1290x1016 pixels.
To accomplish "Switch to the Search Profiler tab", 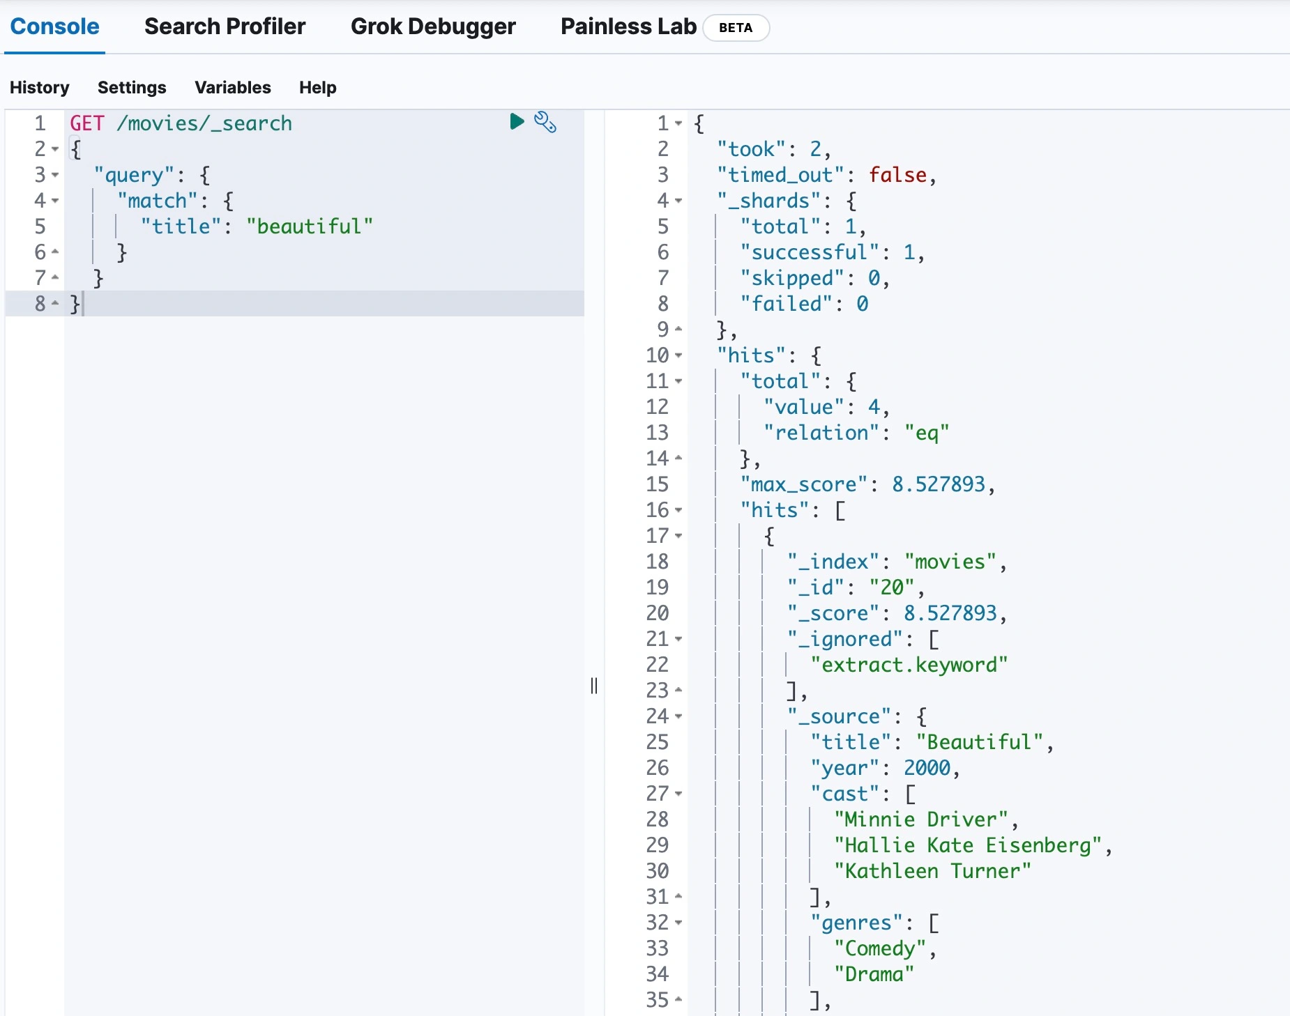I will [225, 26].
